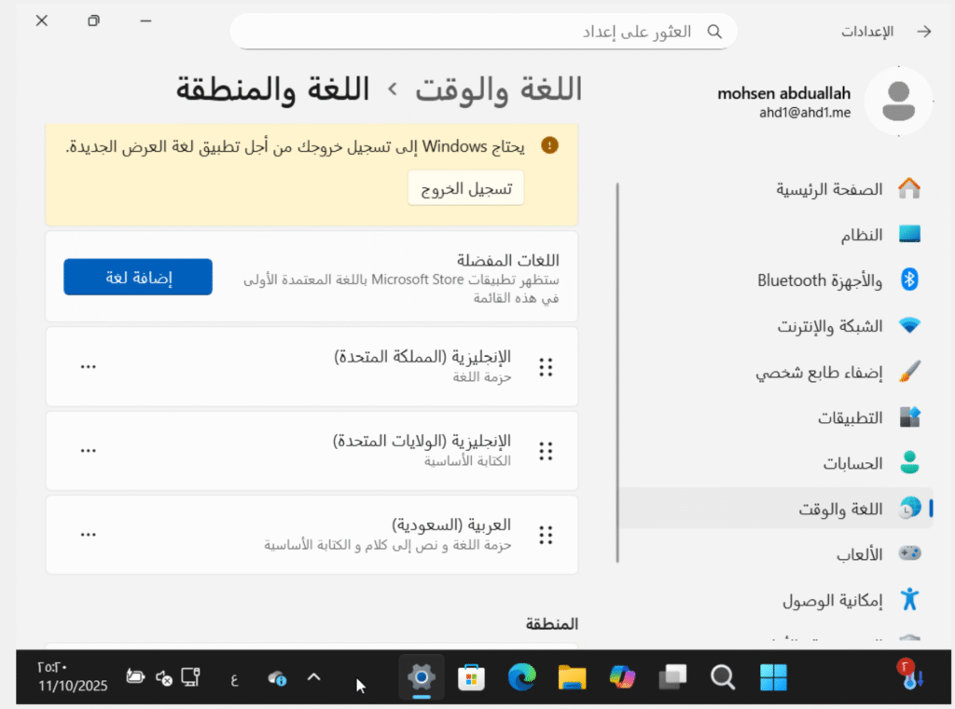Select the Time & language menu item
The image size is (955, 709).
coord(839,509)
